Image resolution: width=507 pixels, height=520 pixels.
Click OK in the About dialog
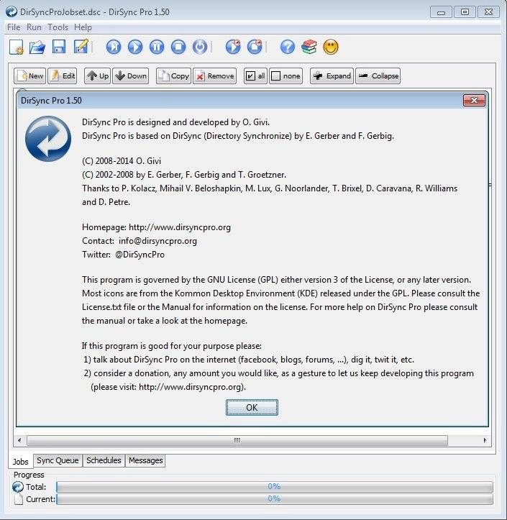click(x=252, y=407)
